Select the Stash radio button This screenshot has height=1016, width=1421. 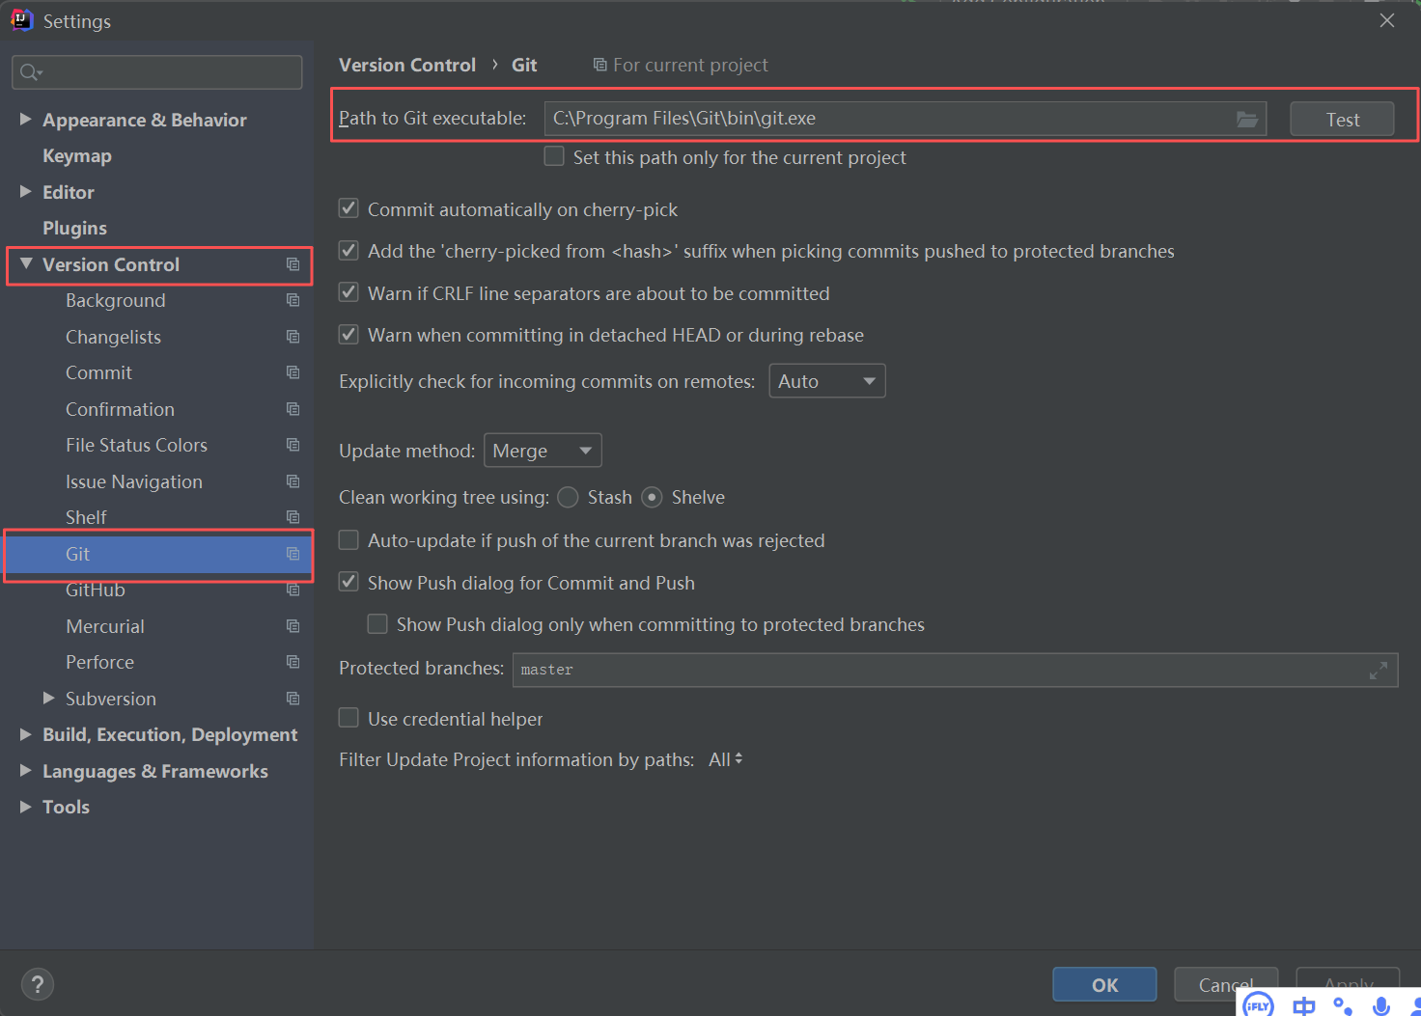[568, 497]
